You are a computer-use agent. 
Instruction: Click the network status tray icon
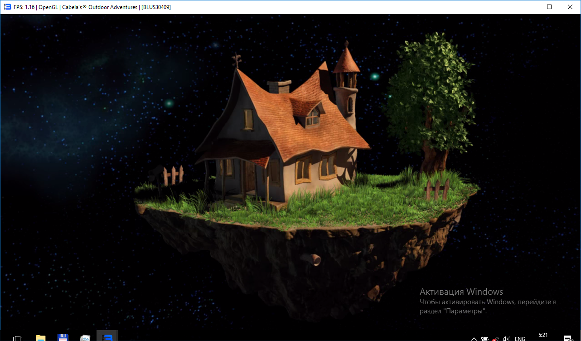(496, 338)
